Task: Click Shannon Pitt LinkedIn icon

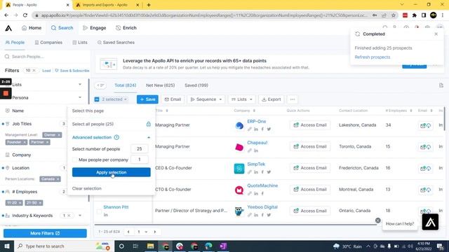Action: point(106,215)
